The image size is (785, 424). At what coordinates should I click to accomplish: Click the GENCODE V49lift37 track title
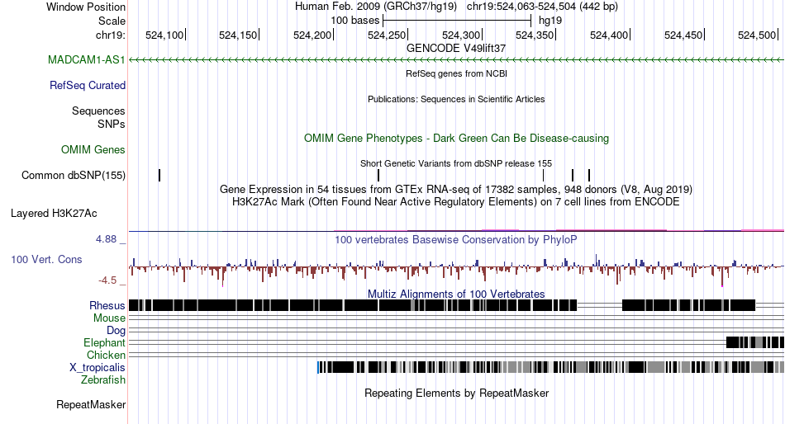[456, 48]
